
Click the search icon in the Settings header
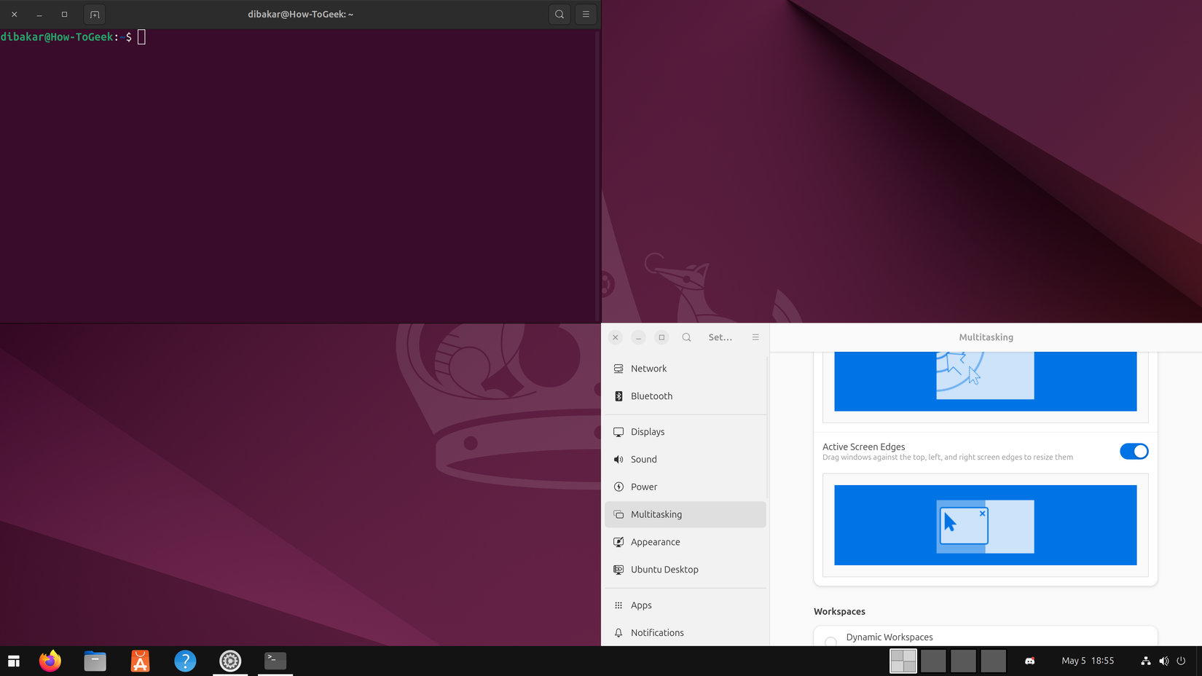(x=686, y=337)
